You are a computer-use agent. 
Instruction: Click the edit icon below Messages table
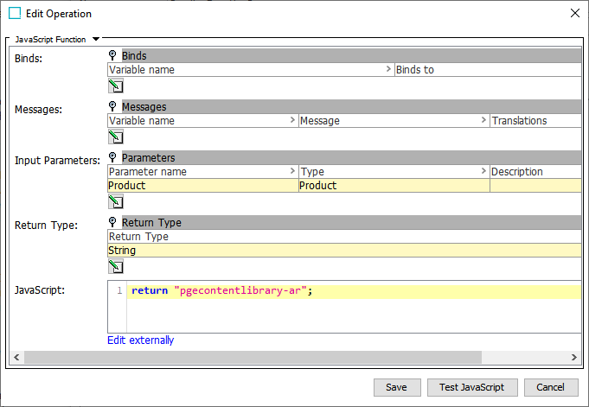tap(115, 137)
